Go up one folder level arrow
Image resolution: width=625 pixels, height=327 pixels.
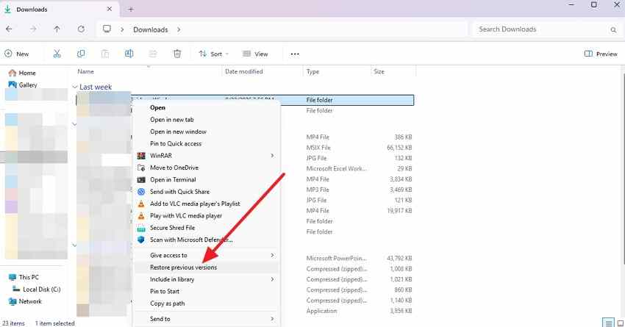pyautogui.click(x=57, y=29)
